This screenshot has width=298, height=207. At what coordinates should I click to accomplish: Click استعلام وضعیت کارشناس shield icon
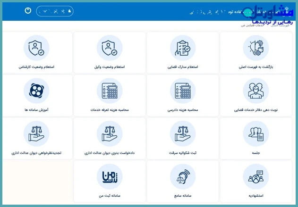pos(36,48)
